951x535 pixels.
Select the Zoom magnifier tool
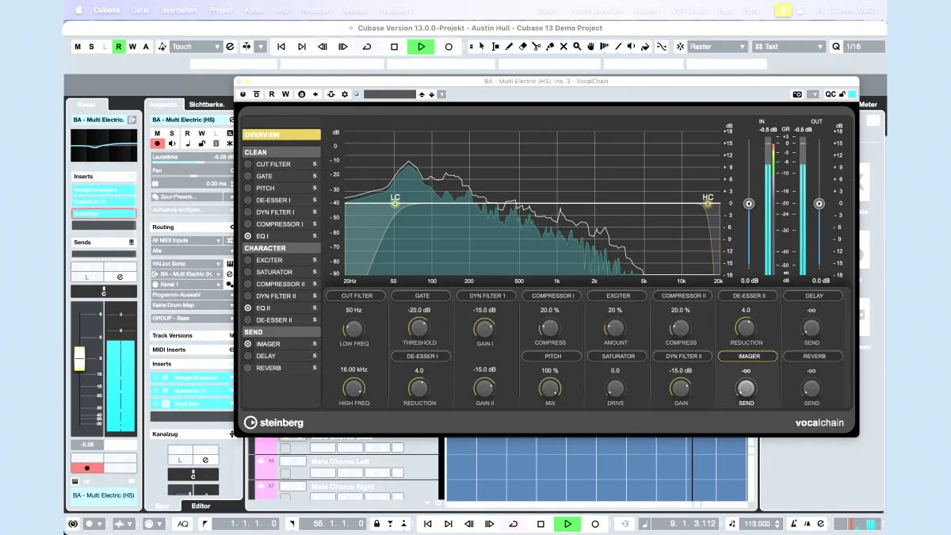tap(577, 47)
